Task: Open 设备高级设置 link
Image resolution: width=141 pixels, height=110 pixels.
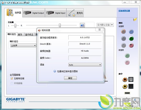Action: click(124, 11)
